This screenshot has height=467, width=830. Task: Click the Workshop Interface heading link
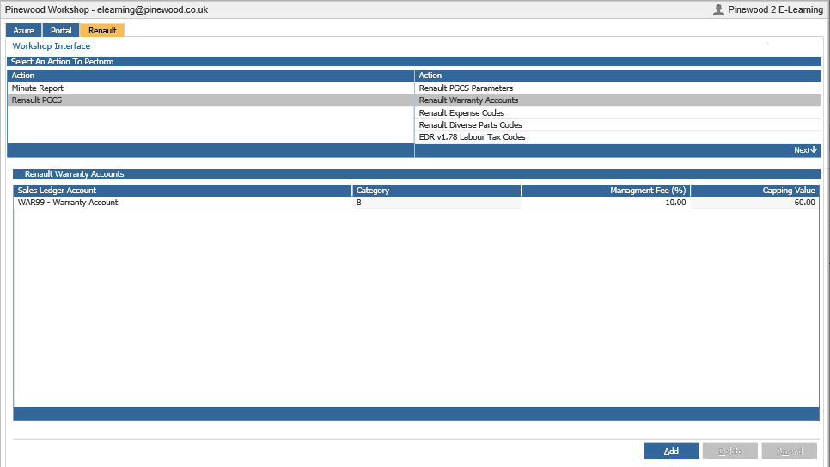(52, 46)
